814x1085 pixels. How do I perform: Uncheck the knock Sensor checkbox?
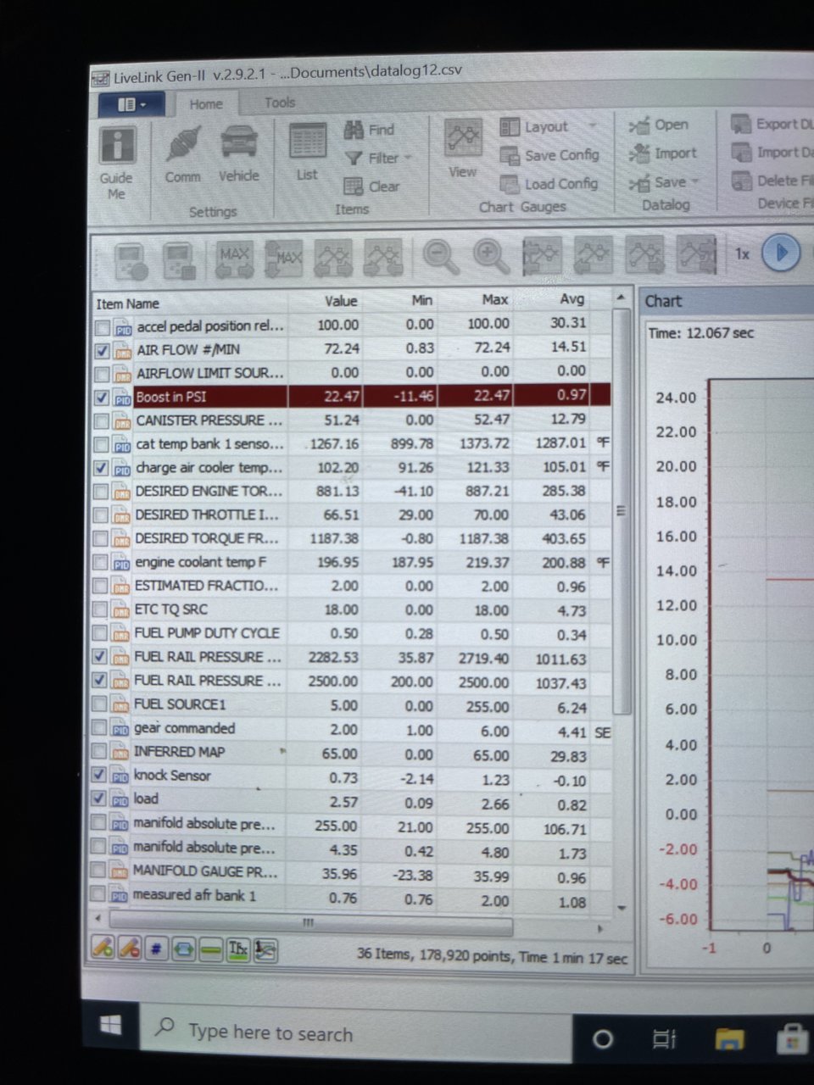[x=100, y=775]
